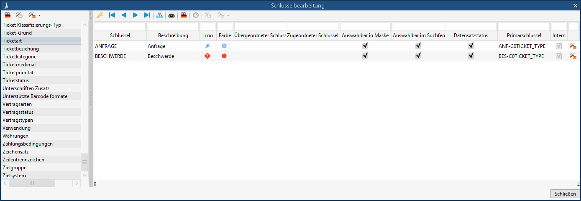Go to the next record
Viewport: 581px width, 201px height.
point(135,15)
